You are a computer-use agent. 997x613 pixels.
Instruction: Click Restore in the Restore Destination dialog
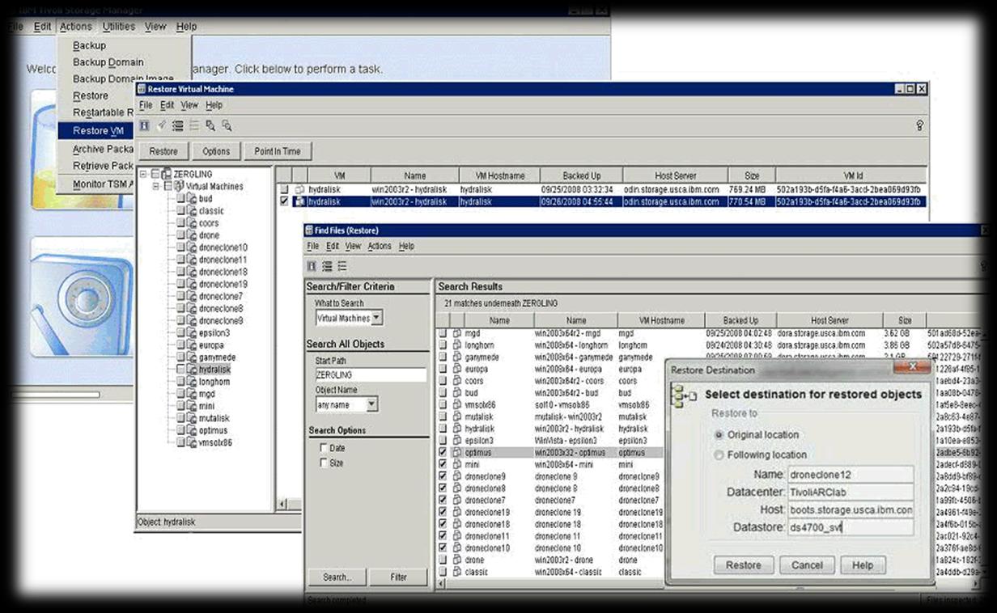point(744,565)
